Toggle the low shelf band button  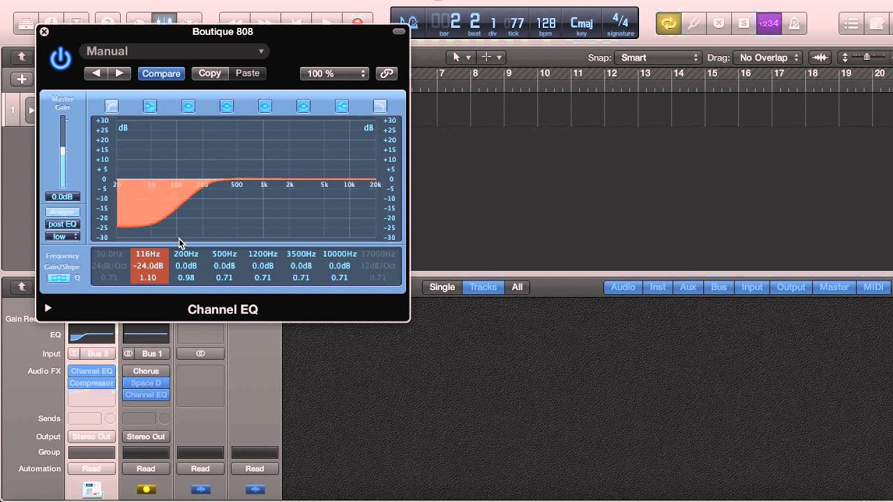150,106
